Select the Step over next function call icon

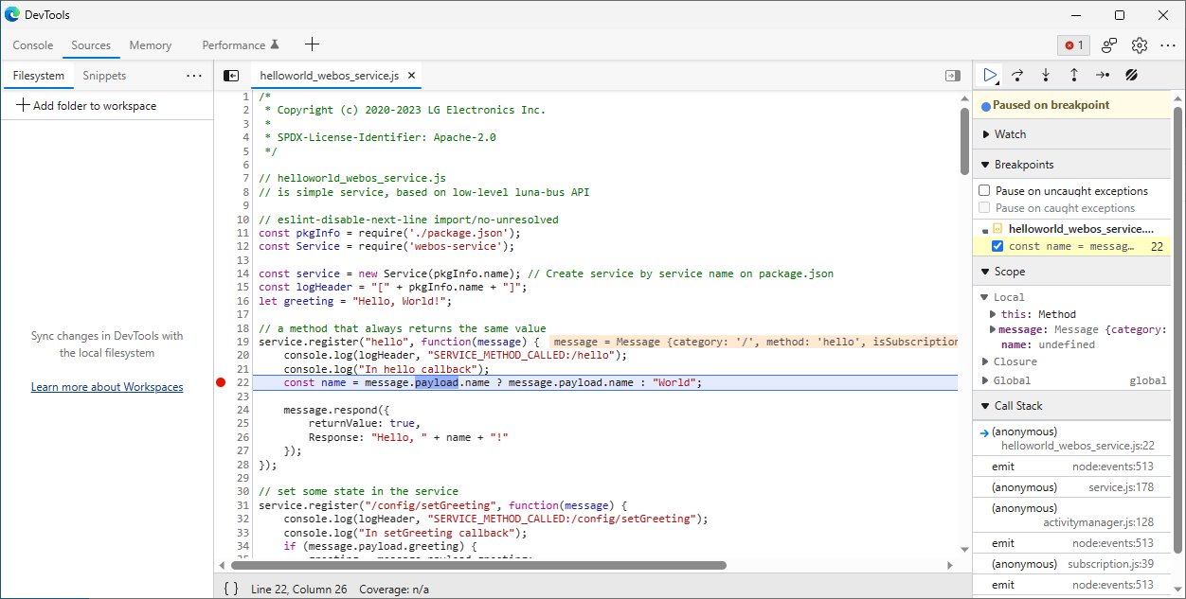pyautogui.click(x=1017, y=75)
